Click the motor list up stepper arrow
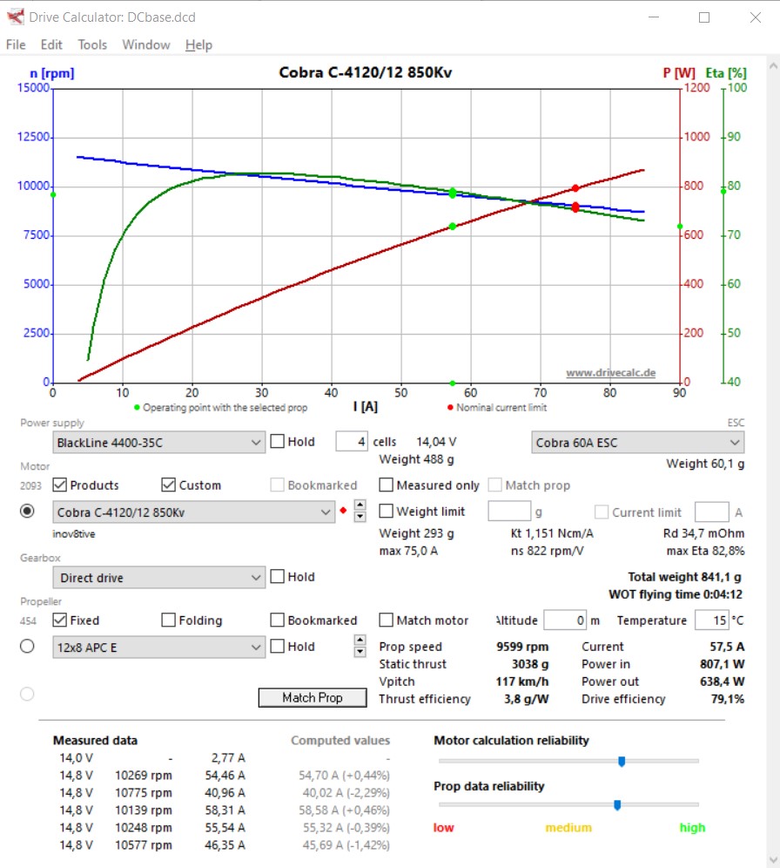780x868 pixels. [x=360, y=505]
